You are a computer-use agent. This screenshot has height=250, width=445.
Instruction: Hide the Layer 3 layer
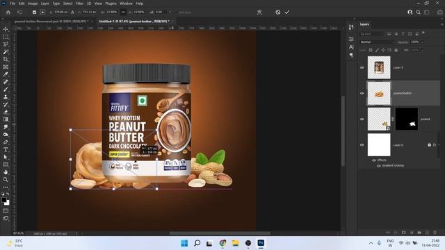pos(362,68)
